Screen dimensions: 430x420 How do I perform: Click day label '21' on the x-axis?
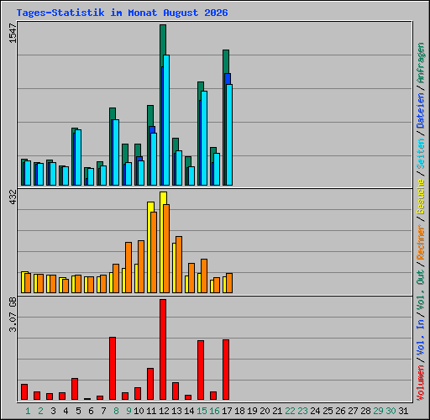tap(277, 411)
